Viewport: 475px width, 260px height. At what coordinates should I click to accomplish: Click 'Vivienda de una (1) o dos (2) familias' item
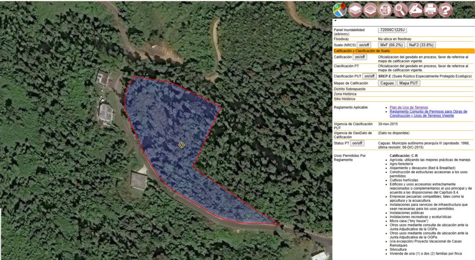tap(425, 253)
